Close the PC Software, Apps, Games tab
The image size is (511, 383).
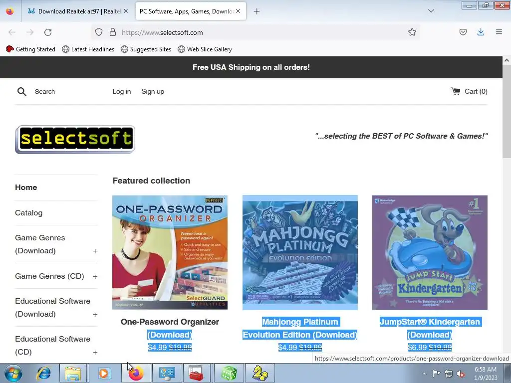coord(238,11)
